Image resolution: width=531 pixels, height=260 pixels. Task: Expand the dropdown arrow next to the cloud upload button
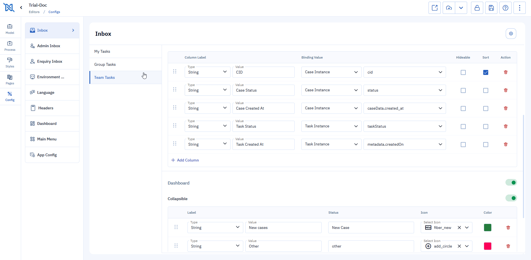pyautogui.click(x=461, y=8)
